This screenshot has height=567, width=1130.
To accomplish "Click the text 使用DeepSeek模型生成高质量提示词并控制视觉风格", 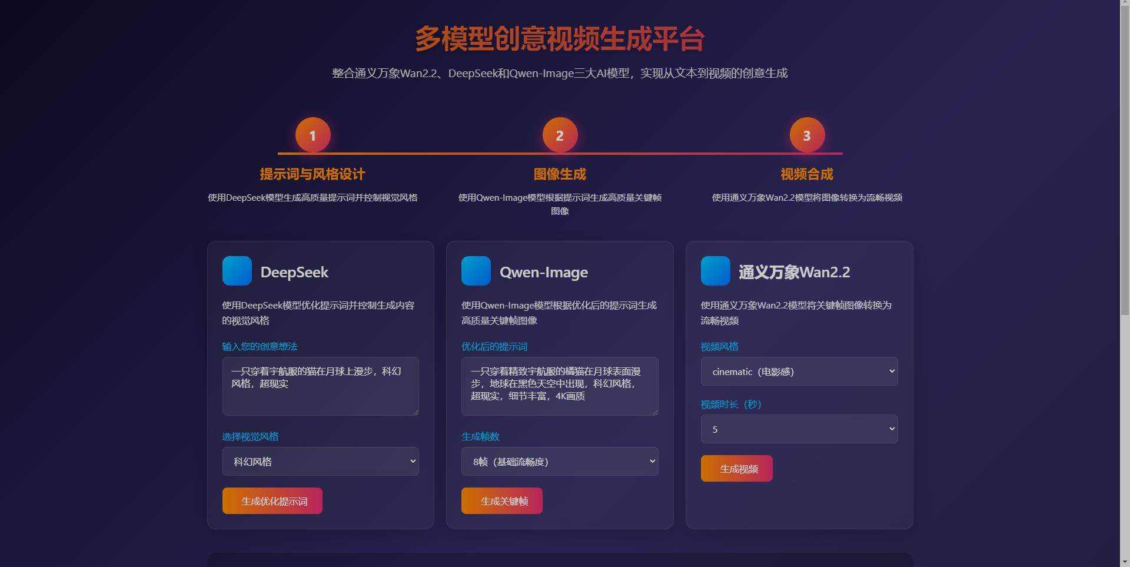I will (x=313, y=198).
